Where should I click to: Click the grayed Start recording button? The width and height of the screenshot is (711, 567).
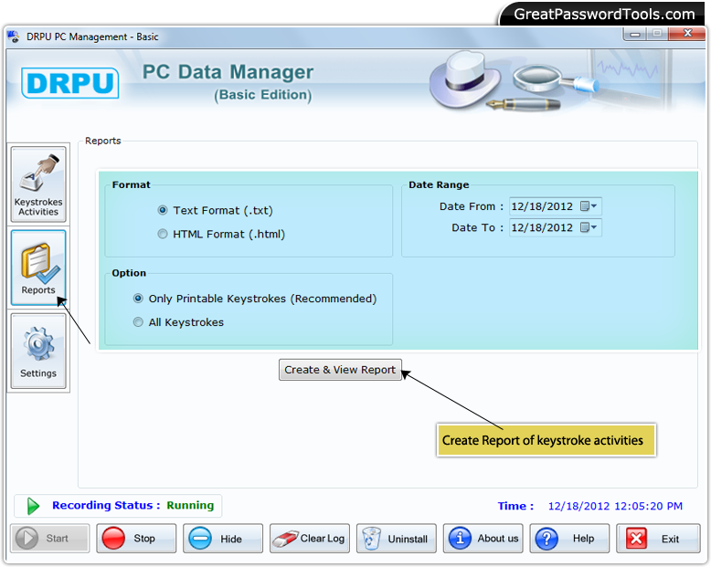[x=50, y=539]
